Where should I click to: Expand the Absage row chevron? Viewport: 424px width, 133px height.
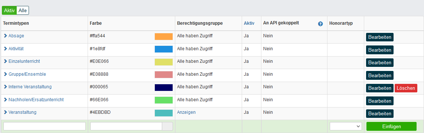click(5, 35)
